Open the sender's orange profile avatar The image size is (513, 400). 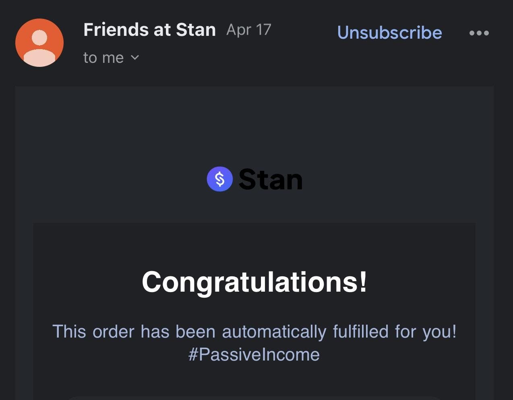[39, 42]
